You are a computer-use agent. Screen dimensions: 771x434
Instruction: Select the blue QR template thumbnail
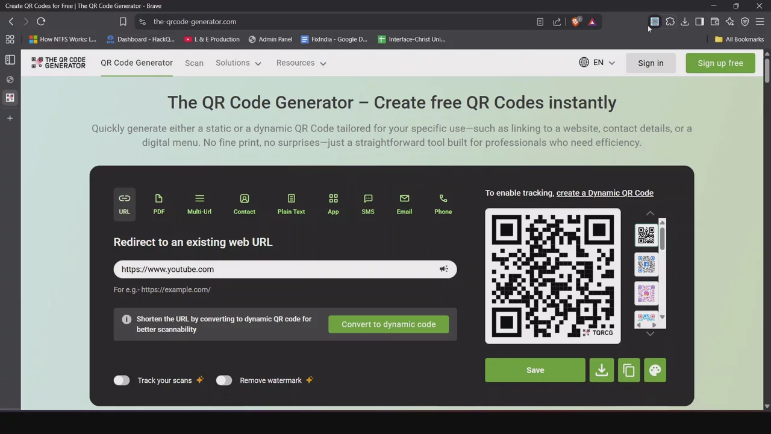pos(646,265)
